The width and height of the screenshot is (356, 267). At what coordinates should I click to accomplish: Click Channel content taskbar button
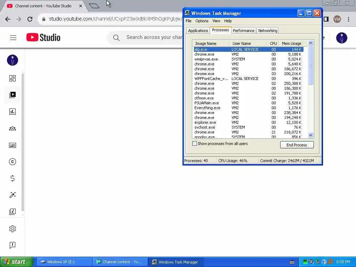coord(120,262)
